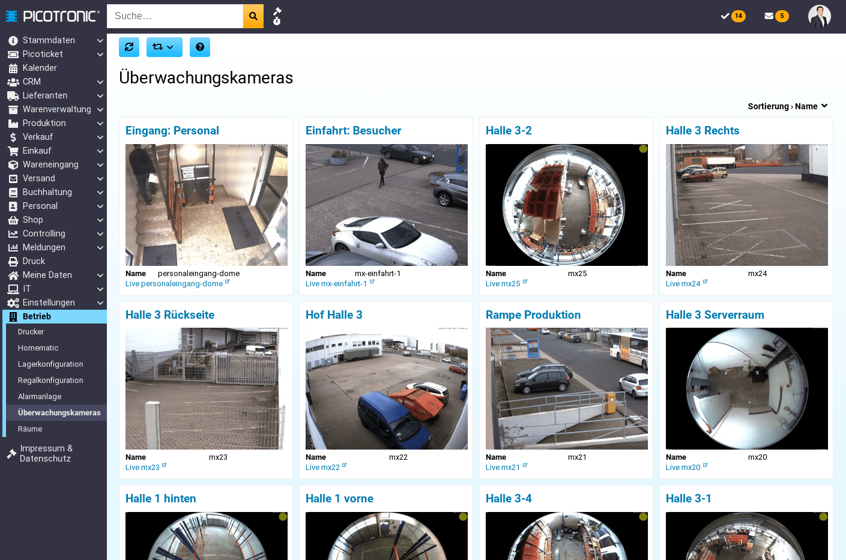
Task: Open the Rampe Produktion camera thumbnail
Action: [567, 388]
